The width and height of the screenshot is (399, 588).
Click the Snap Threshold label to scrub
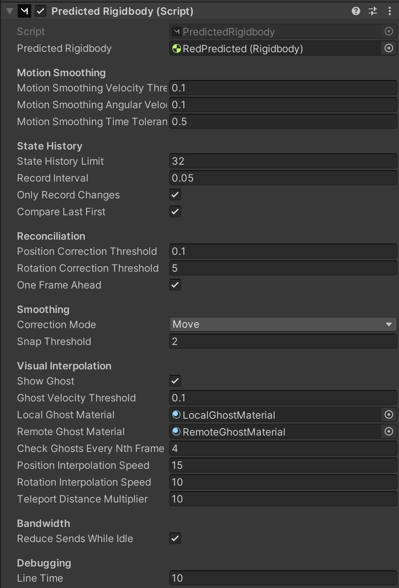(x=54, y=342)
